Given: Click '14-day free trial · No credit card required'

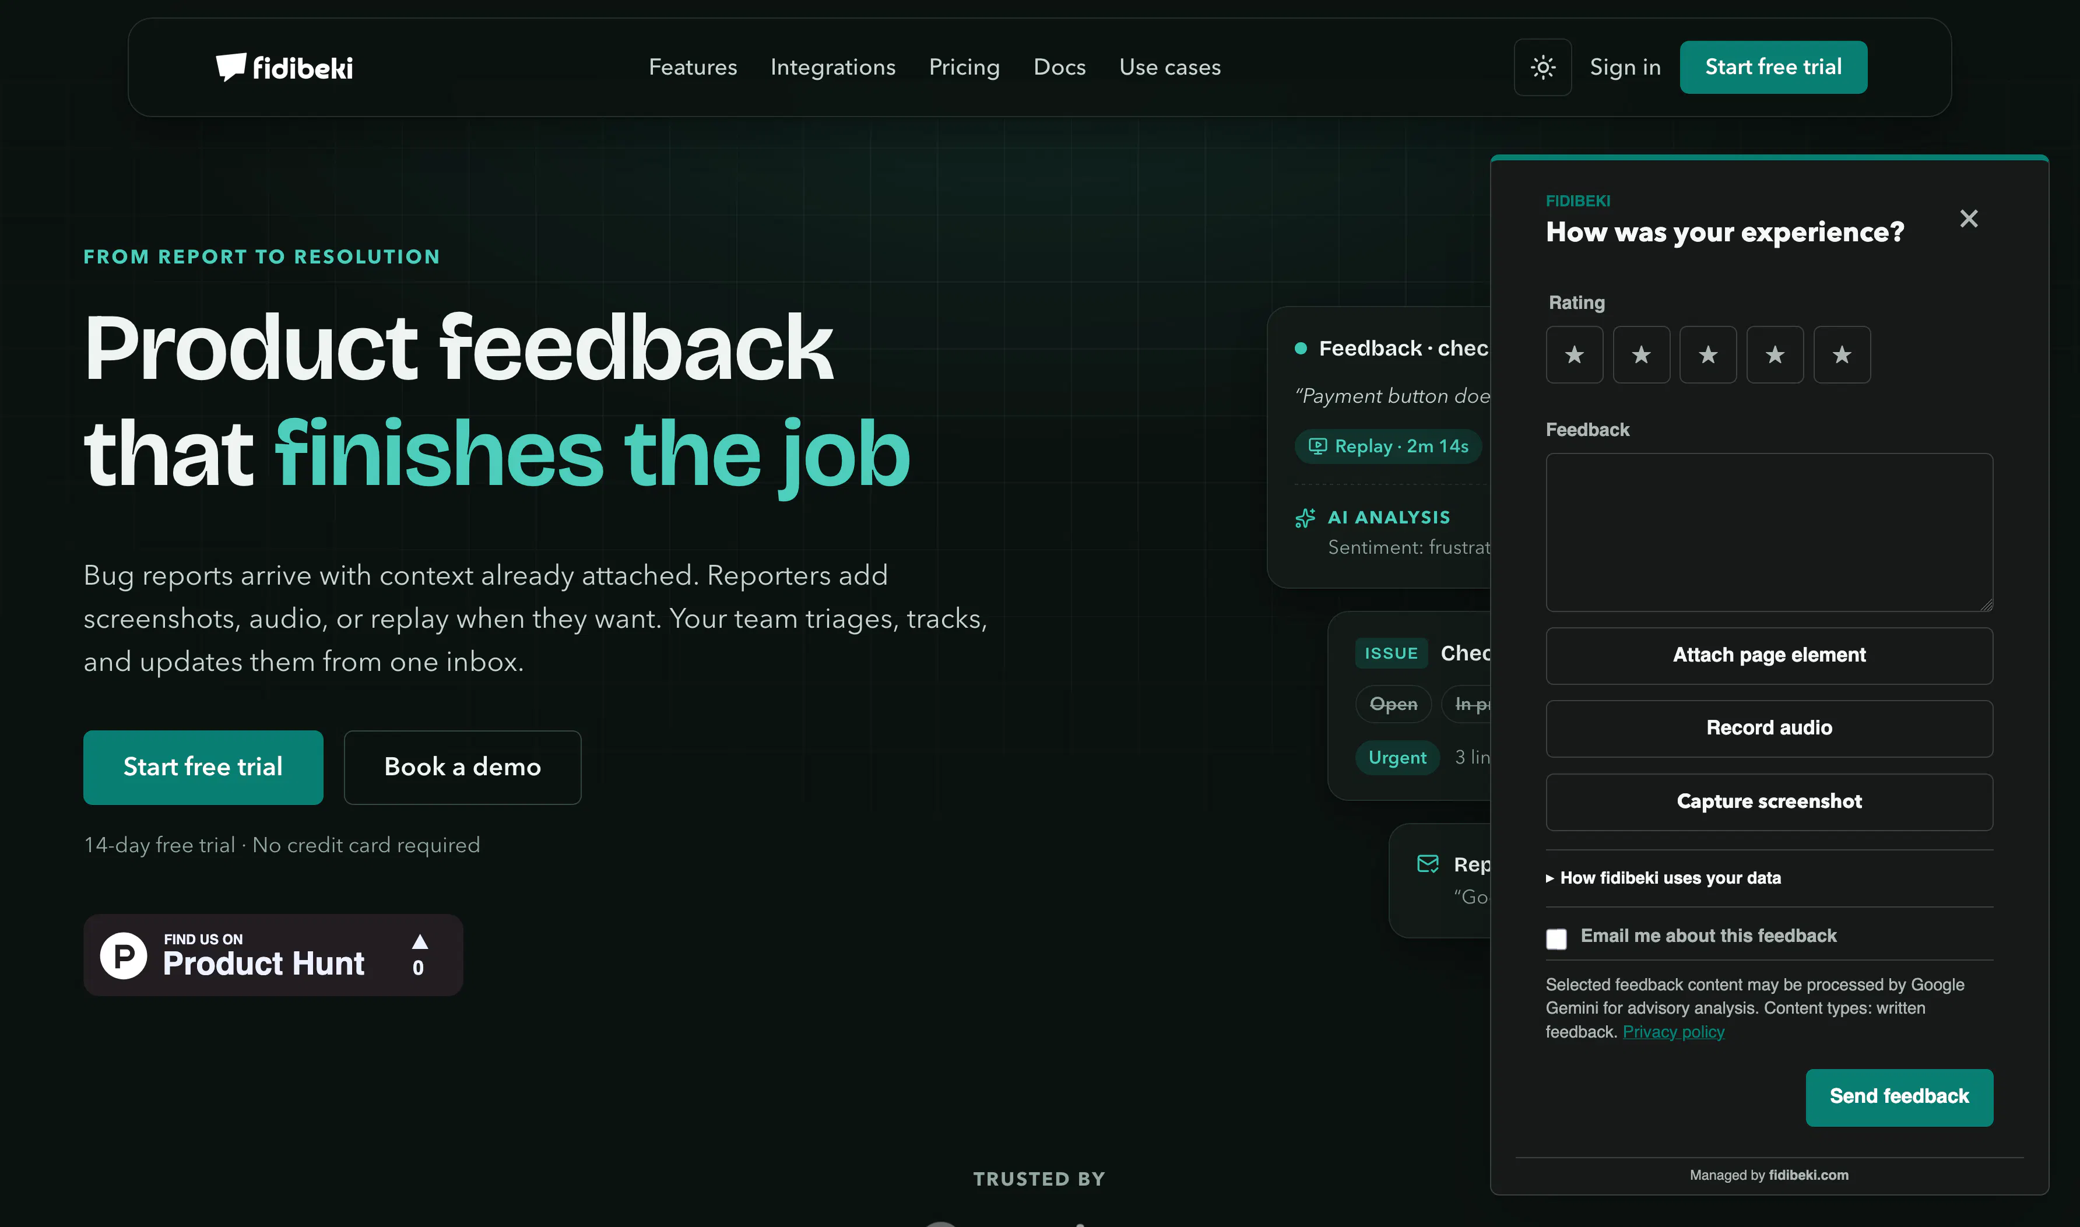Looking at the screenshot, I should 282,845.
